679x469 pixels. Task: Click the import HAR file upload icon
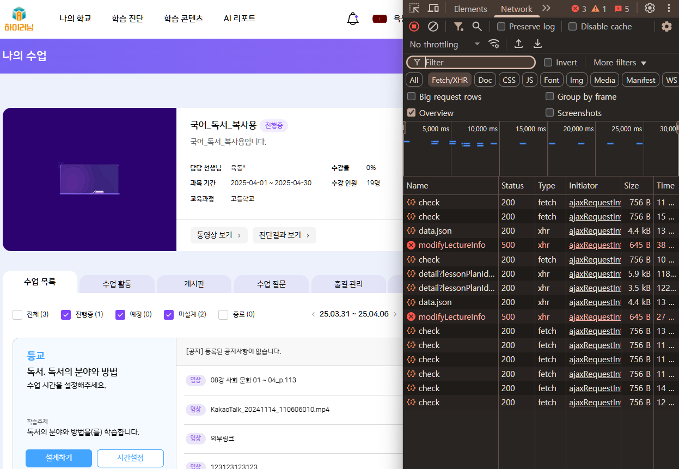[x=518, y=44]
